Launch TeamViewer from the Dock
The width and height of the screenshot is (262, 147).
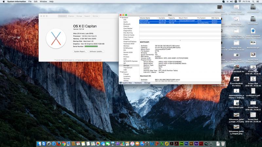coord(44,144)
